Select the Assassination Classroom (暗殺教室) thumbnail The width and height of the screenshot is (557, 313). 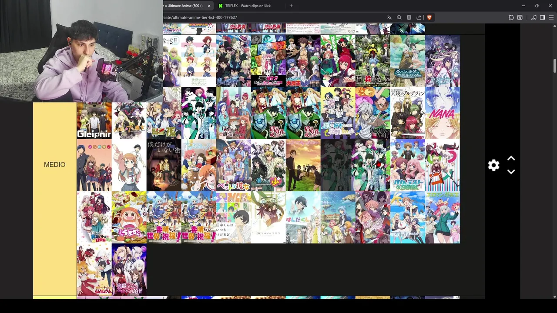click(372, 61)
